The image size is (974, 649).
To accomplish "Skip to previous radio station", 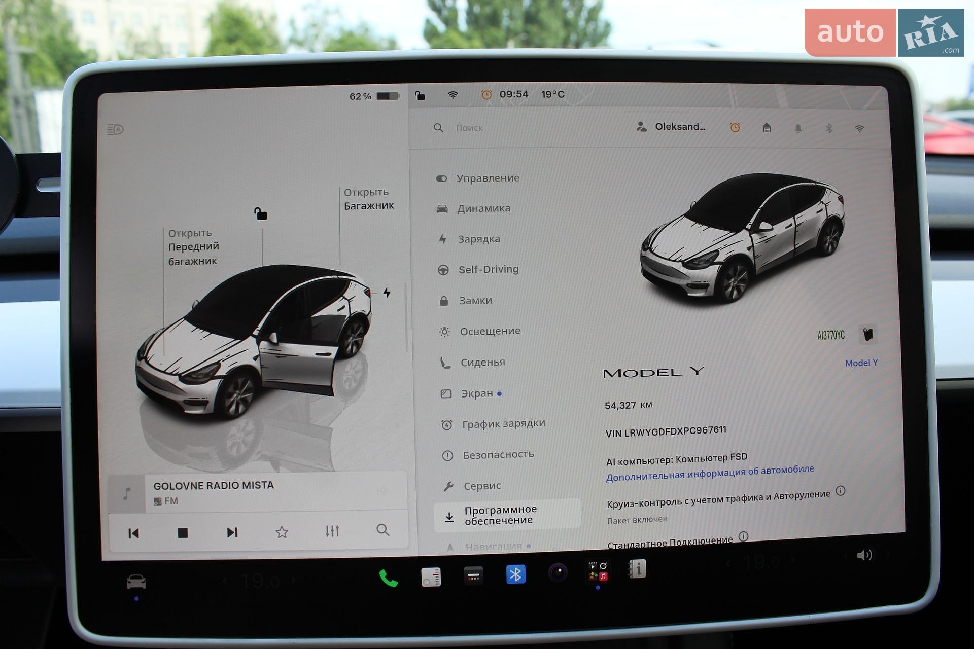I will point(133,533).
